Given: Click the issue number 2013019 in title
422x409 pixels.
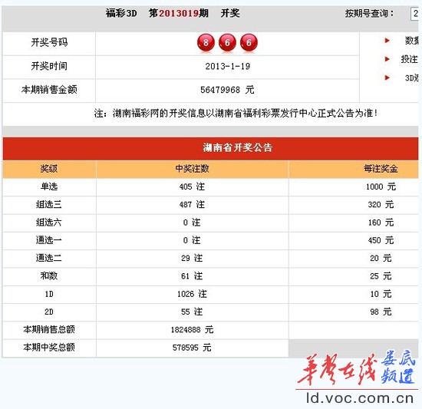Looking at the screenshot, I should click(x=179, y=13).
